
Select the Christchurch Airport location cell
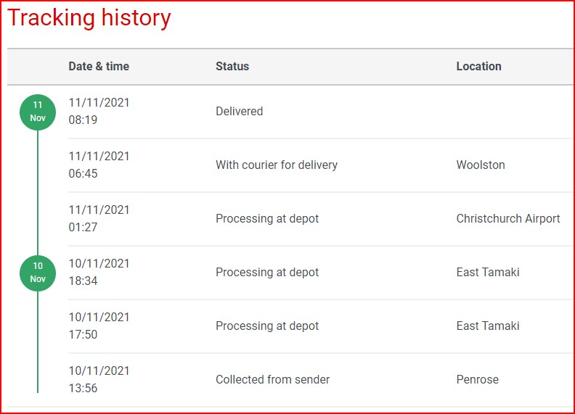(x=508, y=219)
